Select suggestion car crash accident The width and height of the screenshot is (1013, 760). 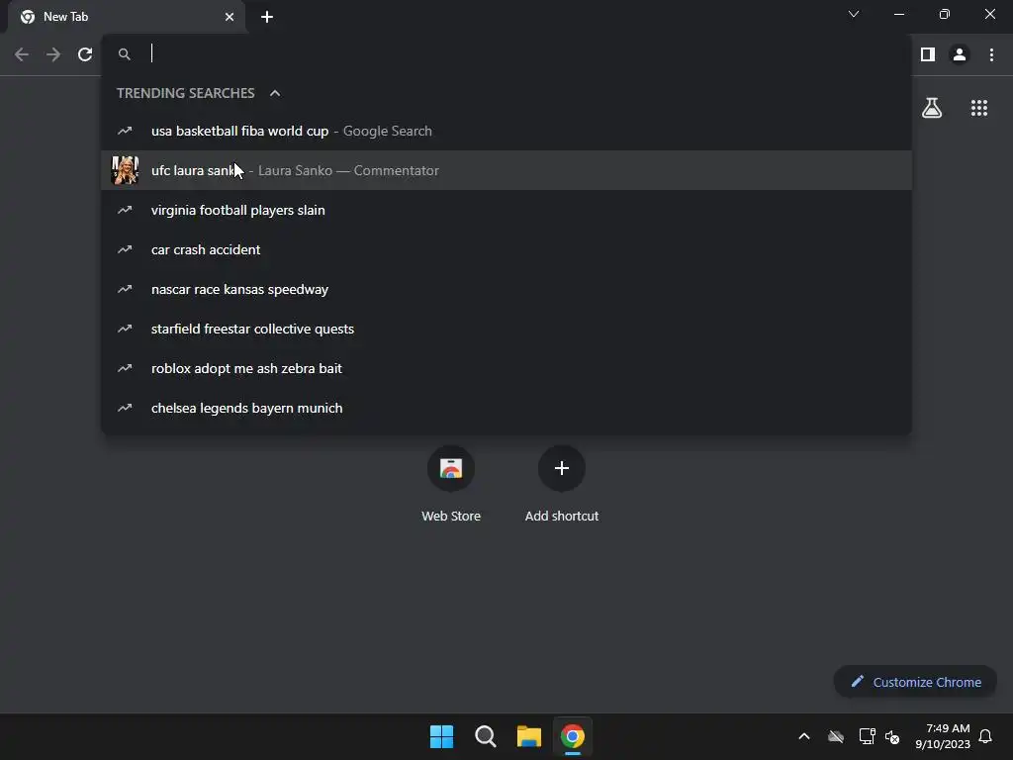[x=506, y=249]
